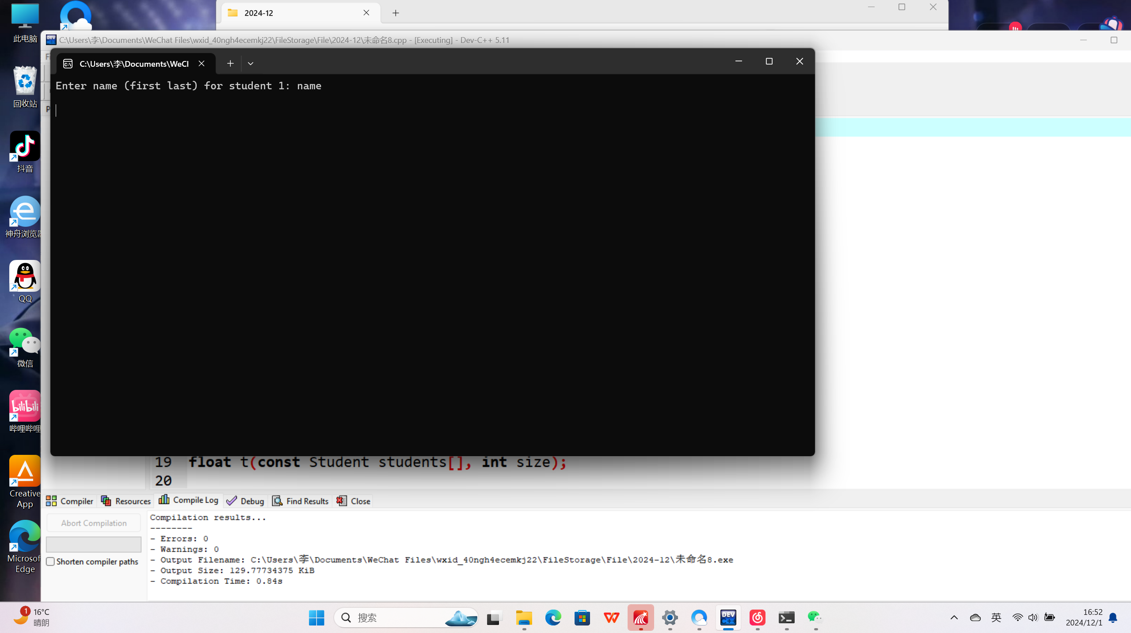The image size is (1131, 633).
Task: Click the Close panel icon button
Action: click(354, 501)
